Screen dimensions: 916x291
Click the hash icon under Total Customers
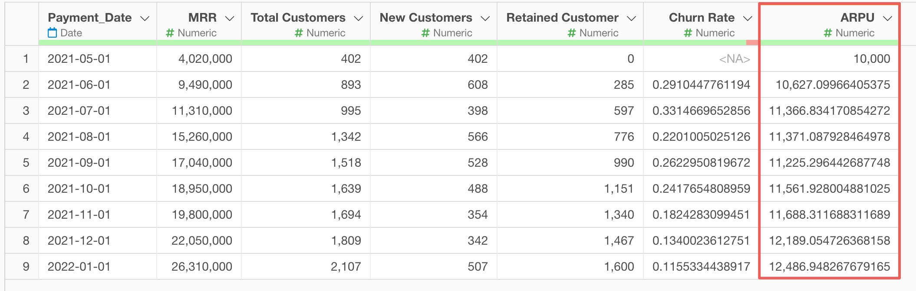[x=299, y=33]
